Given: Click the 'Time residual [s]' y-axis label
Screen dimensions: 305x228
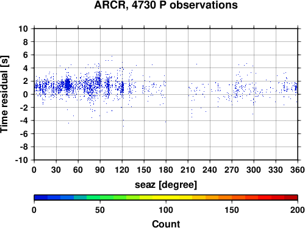Looking at the screenshot, I should [4, 94].
